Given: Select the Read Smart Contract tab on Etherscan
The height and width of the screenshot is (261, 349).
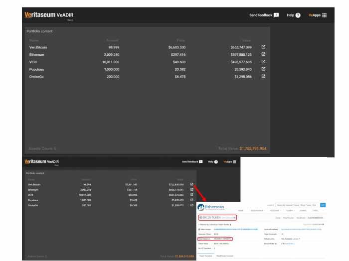Looking at the screenshot, I should click(x=225, y=256).
